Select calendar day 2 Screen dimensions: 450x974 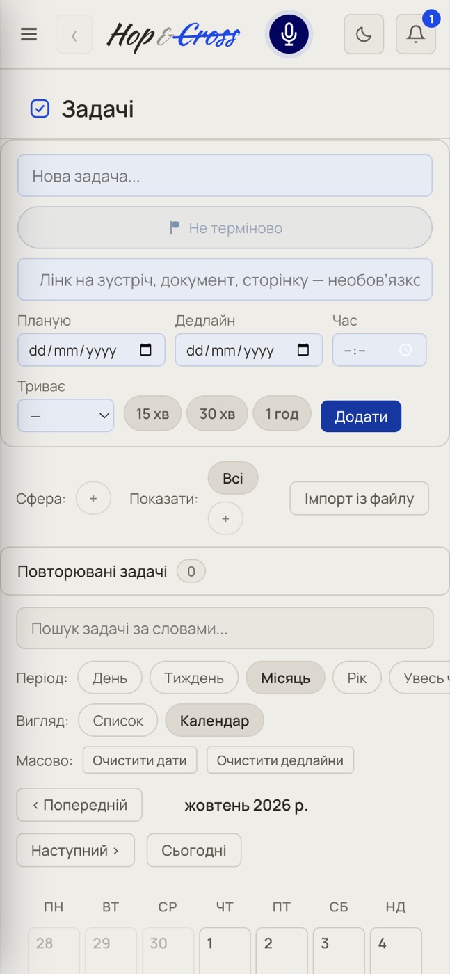[x=282, y=950]
